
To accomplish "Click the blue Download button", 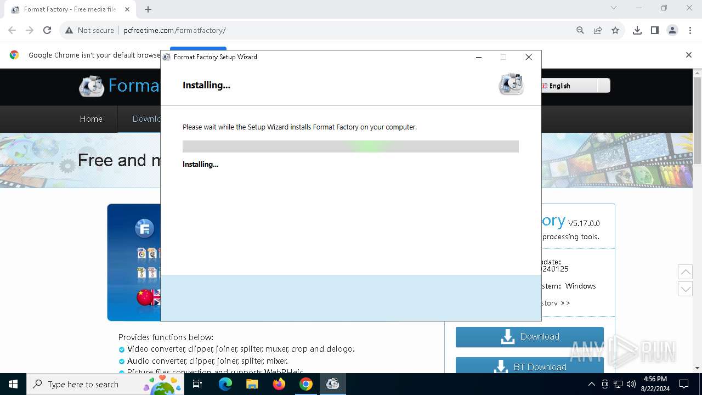I will click(x=530, y=337).
